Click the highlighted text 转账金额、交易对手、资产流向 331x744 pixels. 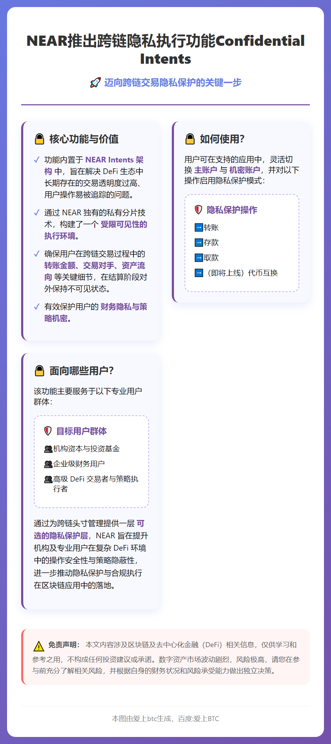tap(95, 271)
